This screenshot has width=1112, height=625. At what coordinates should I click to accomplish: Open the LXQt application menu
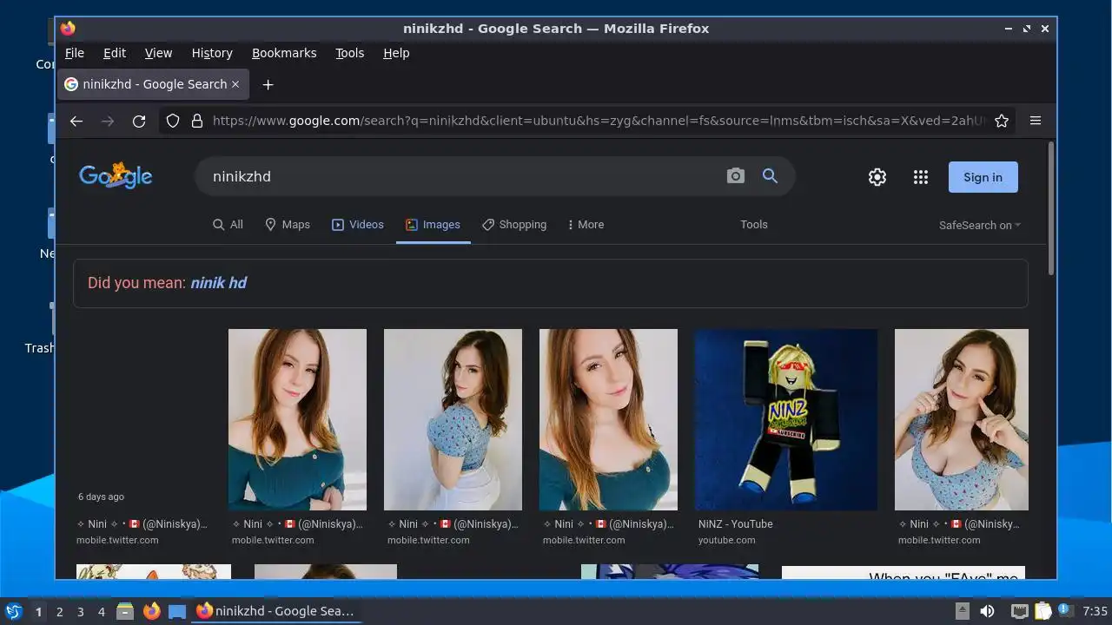click(13, 611)
